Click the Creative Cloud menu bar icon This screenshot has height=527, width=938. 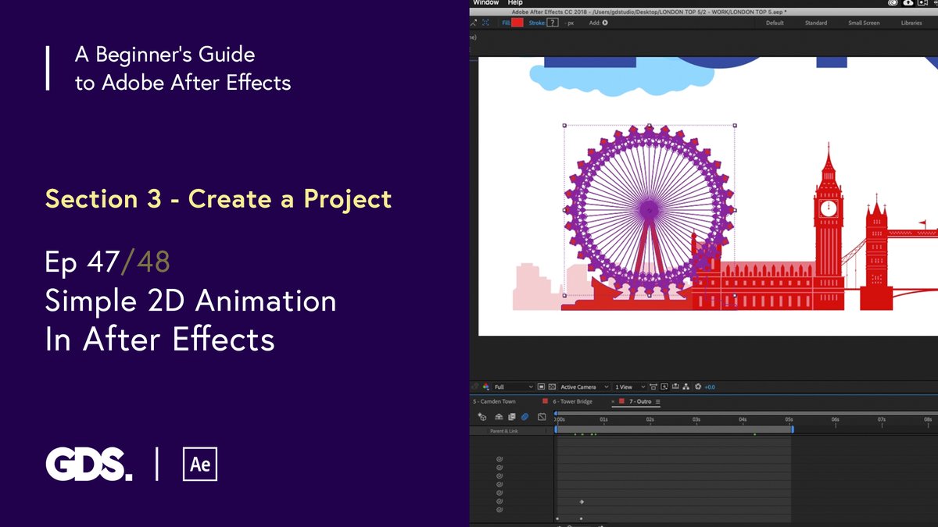click(x=893, y=3)
